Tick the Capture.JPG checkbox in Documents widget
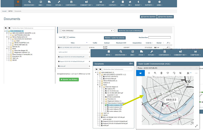This screenshot has height=130, width=203. (104, 89)
